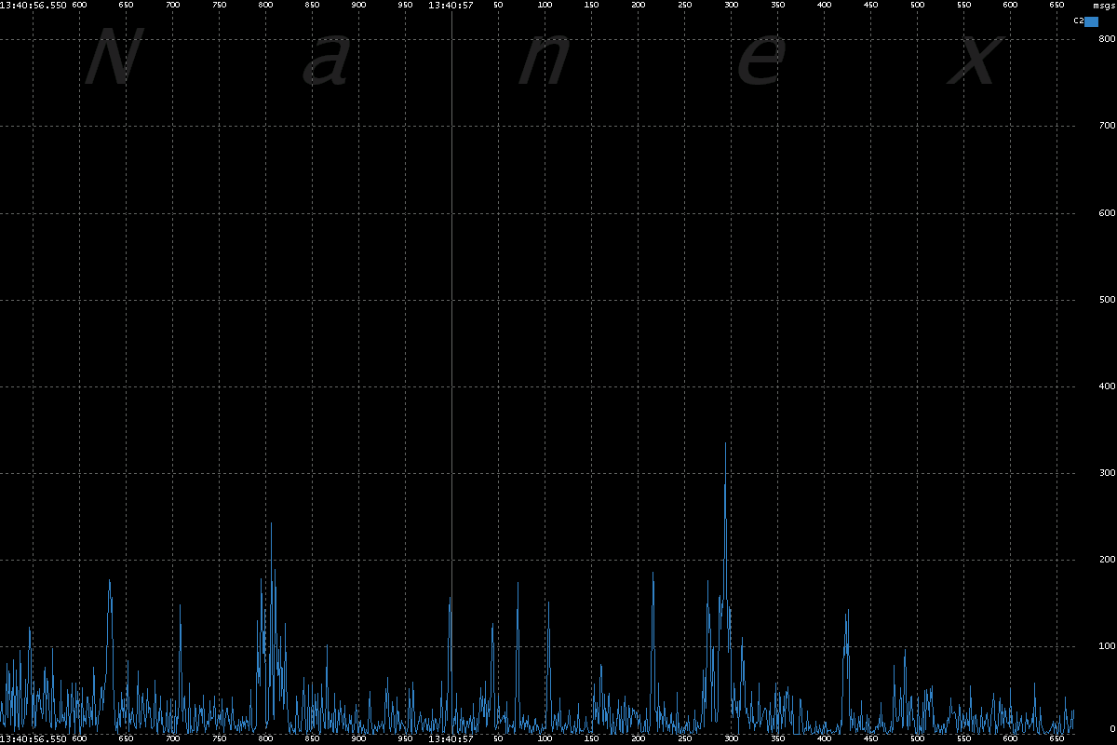The height and width of the screenshot is (745, 1117).
Task: Click the y-axis "0" msgs value
Action: tap(1112, 729)
